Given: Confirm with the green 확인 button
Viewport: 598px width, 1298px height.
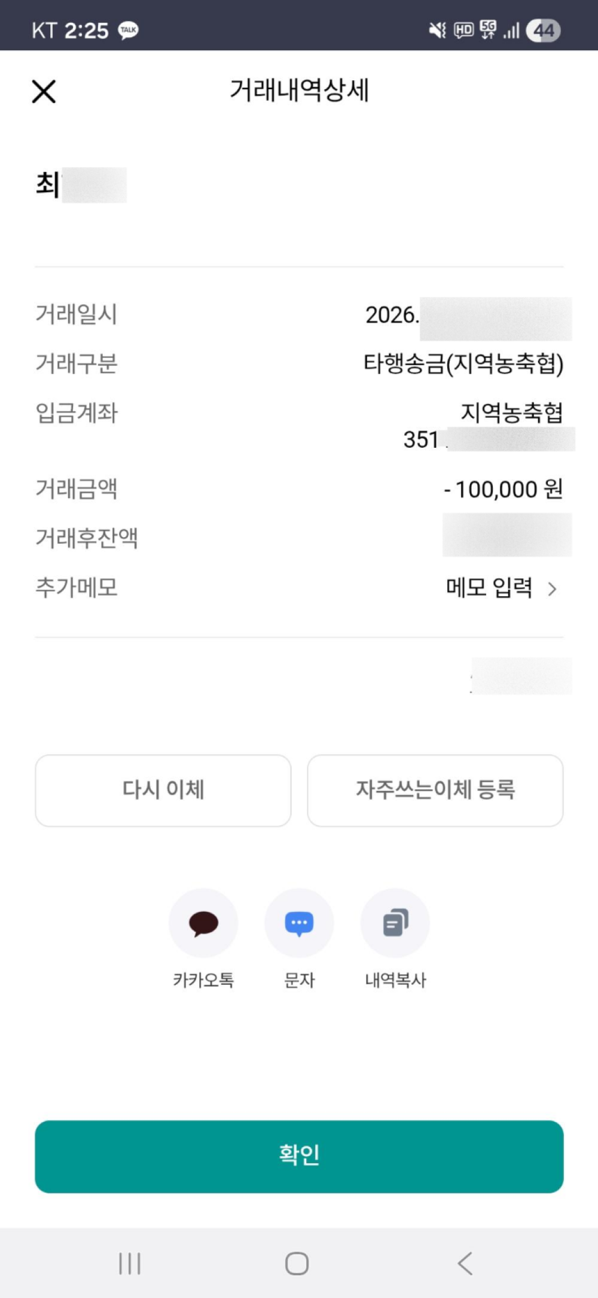Looking at the screenshot, I should 299,1157.
